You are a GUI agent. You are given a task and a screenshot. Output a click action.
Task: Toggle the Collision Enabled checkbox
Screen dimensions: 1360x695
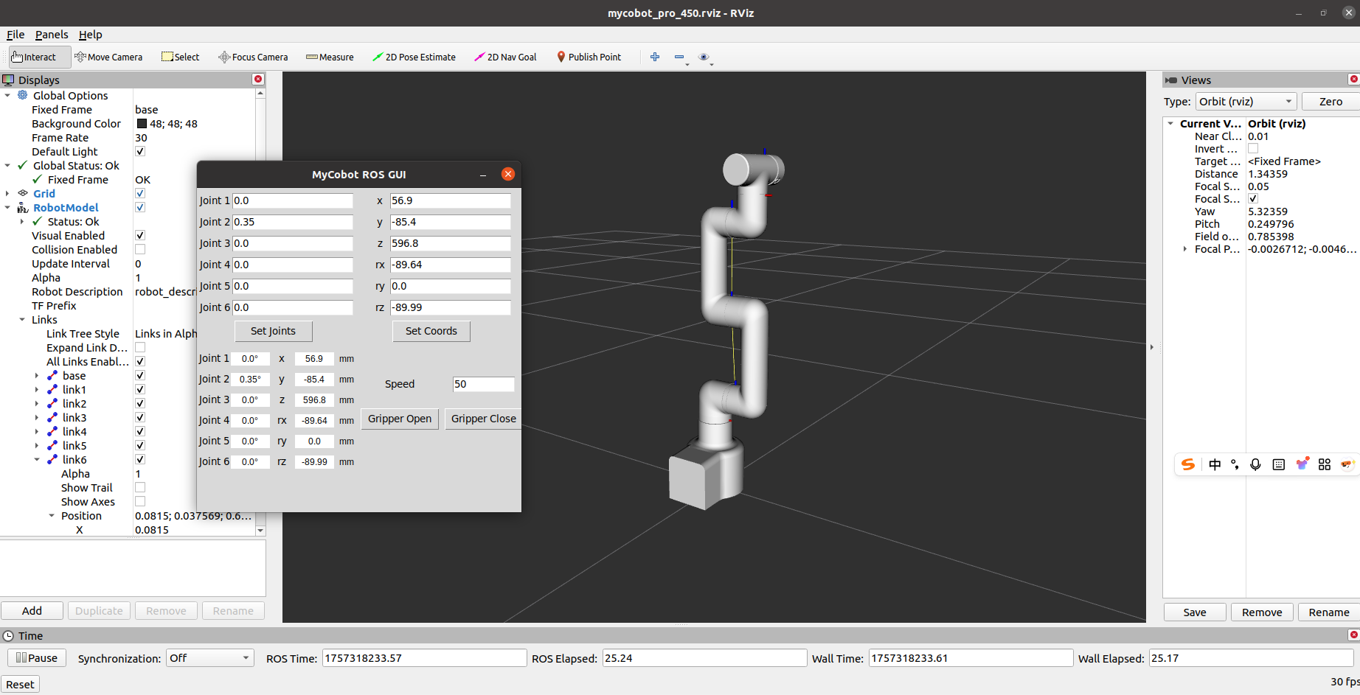[140, 250]
